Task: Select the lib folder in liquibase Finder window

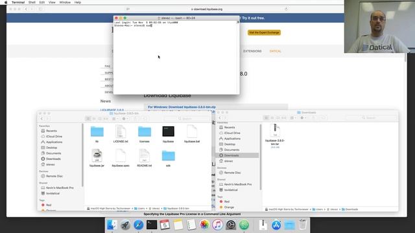Action: pyautogui.click(x=97, y=134)
